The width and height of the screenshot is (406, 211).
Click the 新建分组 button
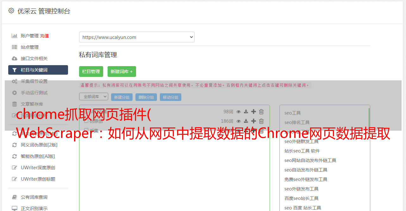(122, 97)
